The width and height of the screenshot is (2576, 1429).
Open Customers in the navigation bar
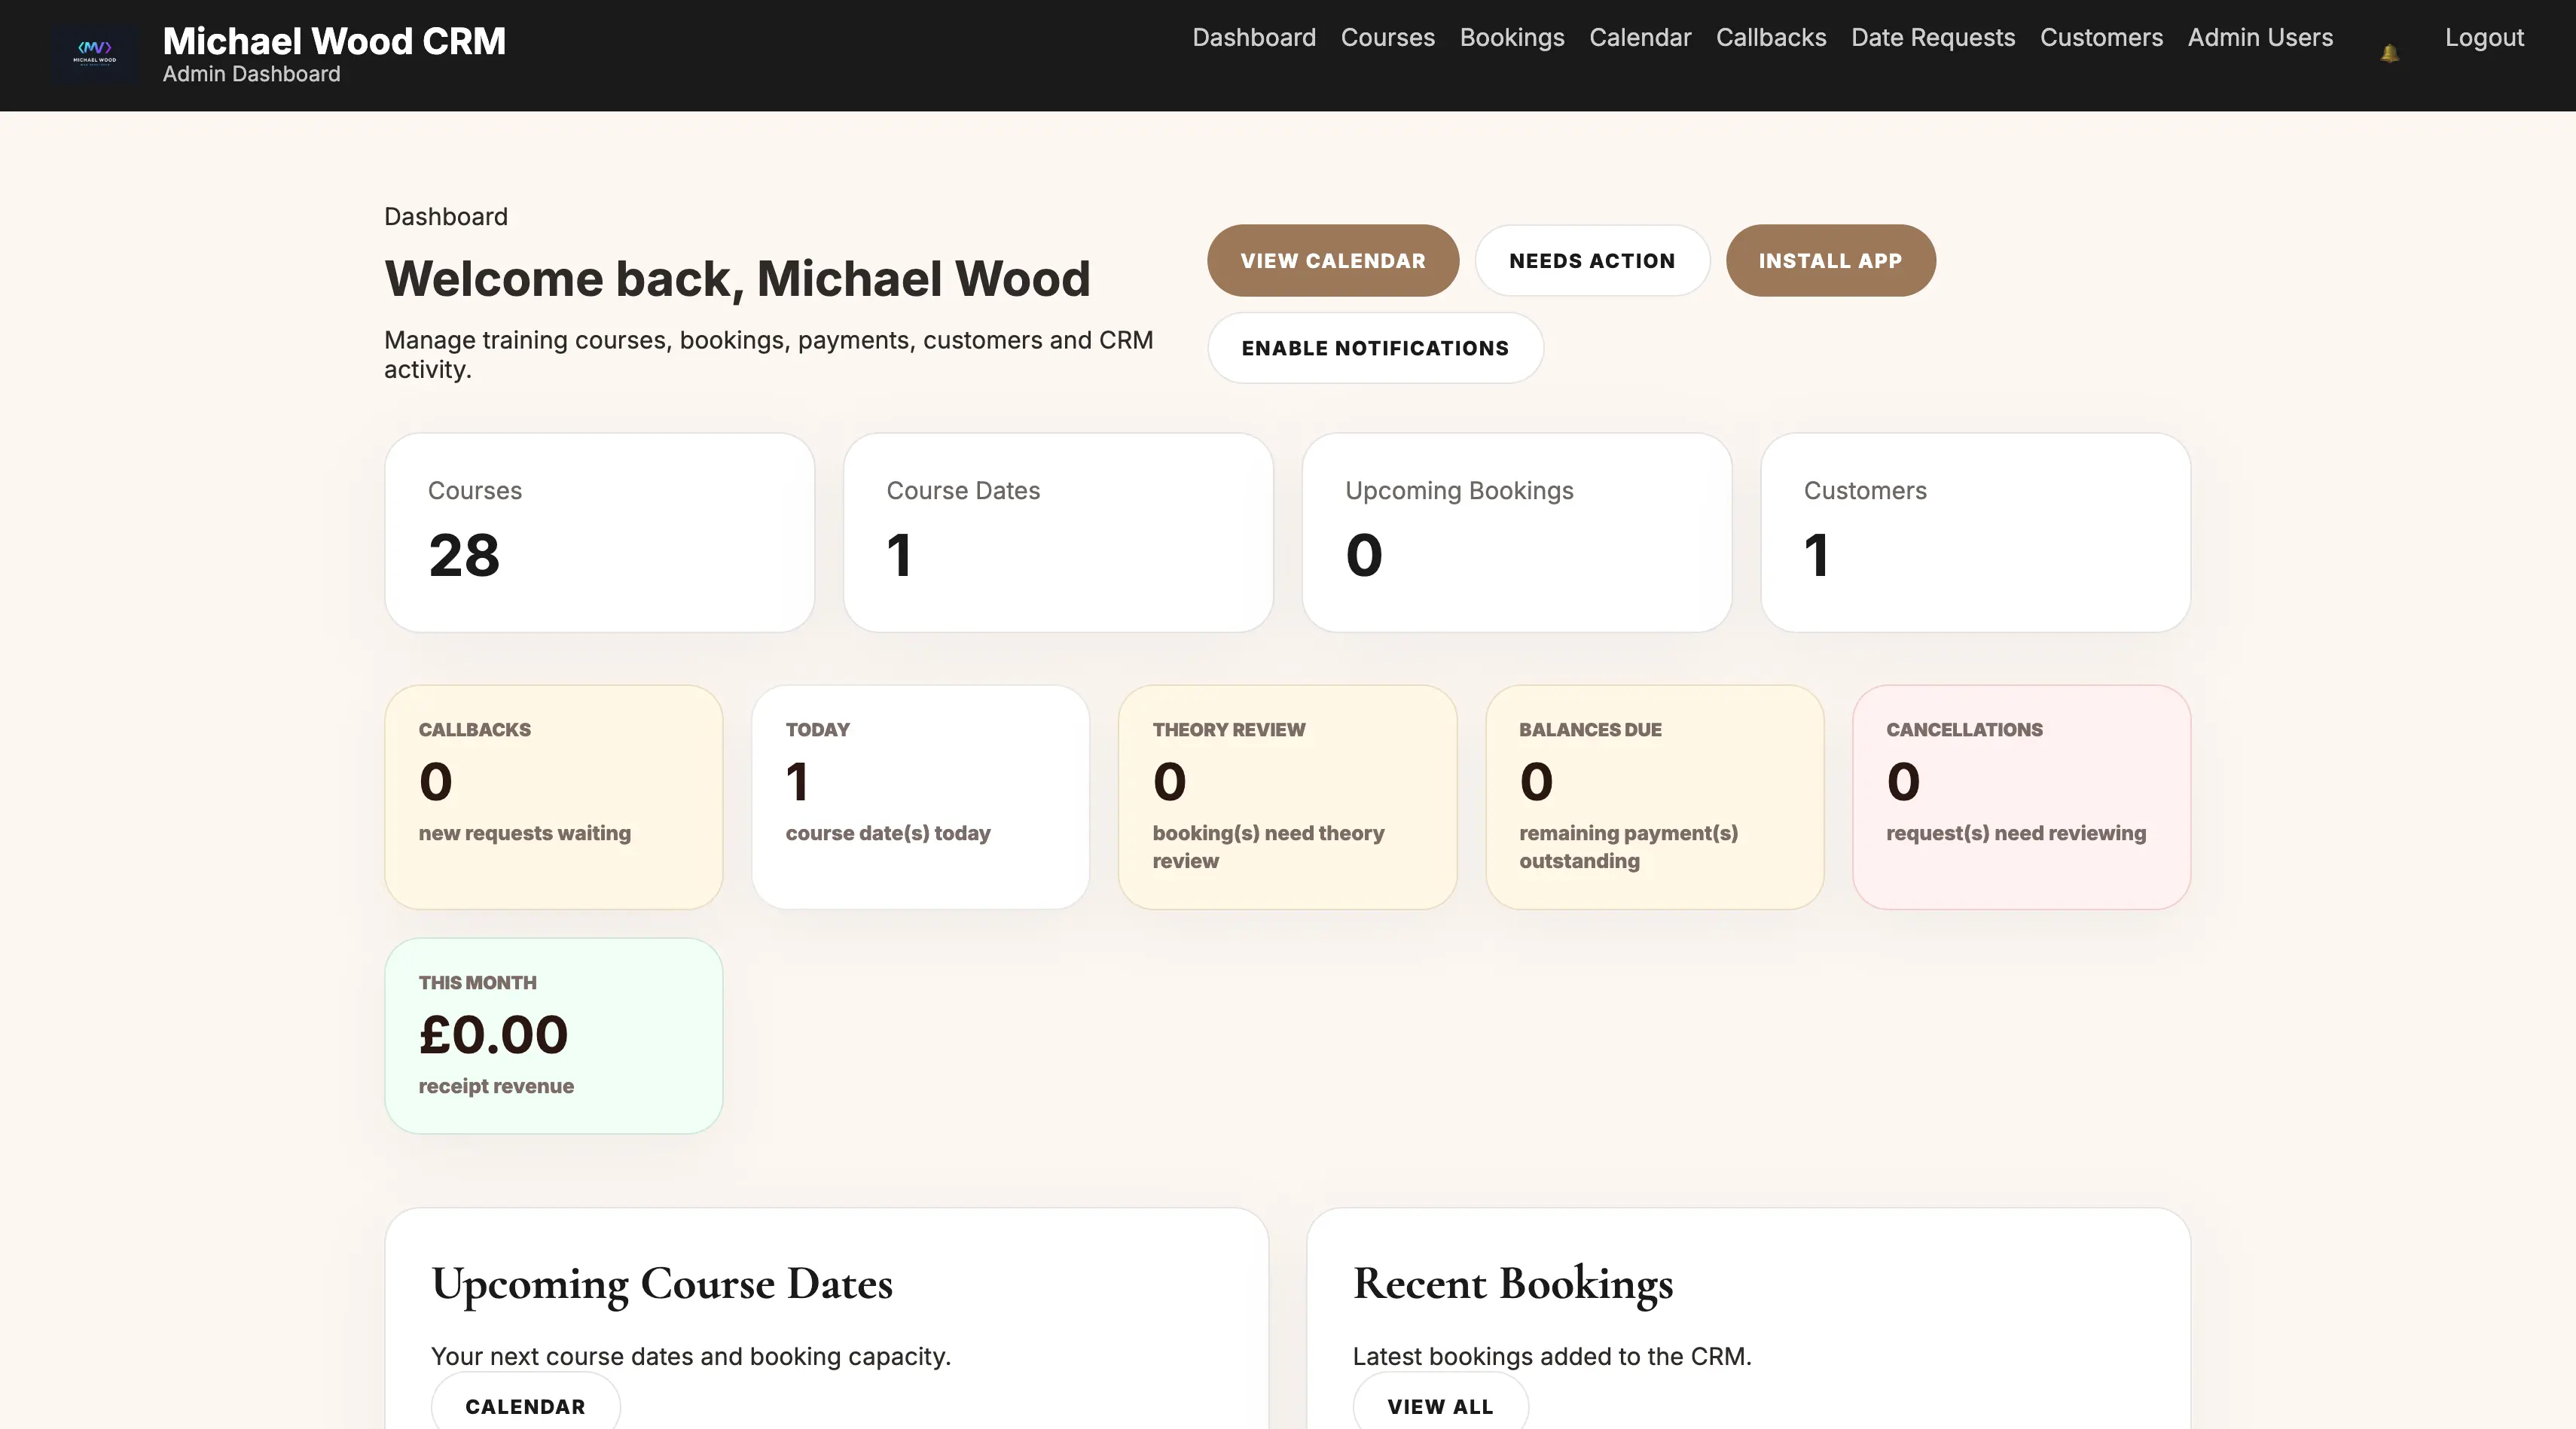click(2101, 38)
